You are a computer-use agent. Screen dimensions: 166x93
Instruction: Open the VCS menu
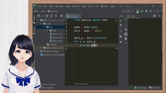(97, 6)
